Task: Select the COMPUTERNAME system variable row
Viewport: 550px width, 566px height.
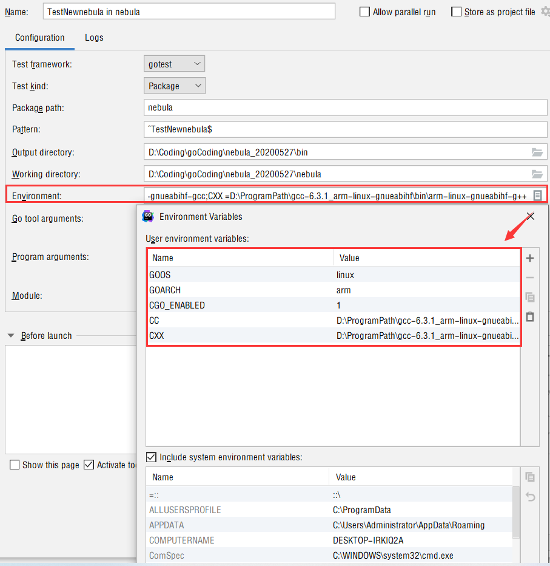Action: 329,540
